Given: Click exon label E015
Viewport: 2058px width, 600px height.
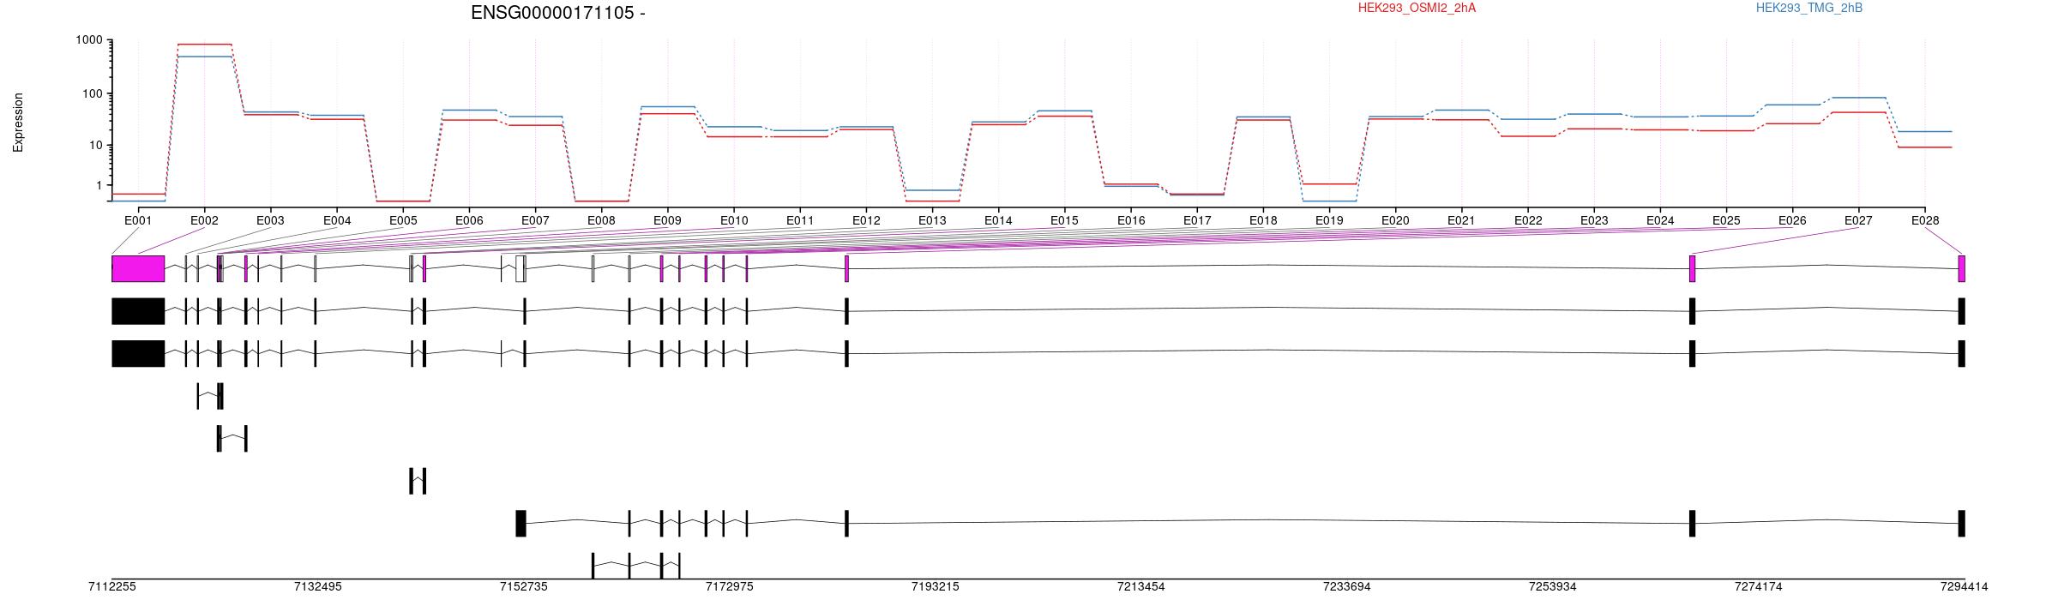Looking at the screenshot, I should [1064, 220].
